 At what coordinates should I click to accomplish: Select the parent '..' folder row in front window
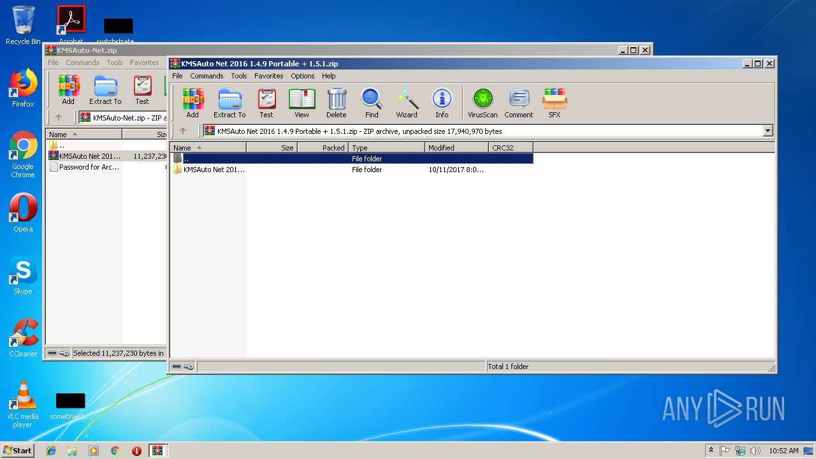352,158
